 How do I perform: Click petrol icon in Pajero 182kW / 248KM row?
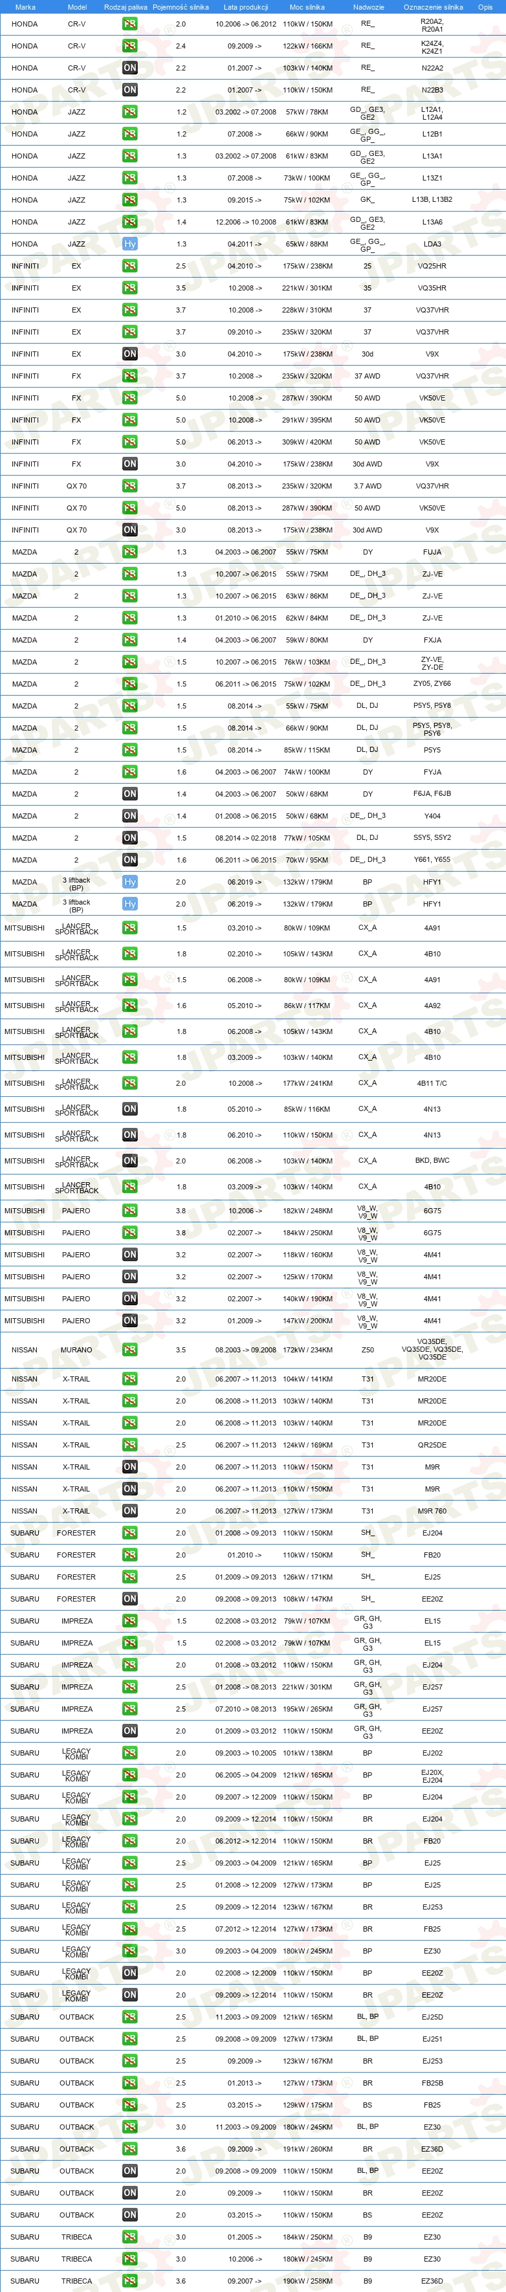point(130,1211)
